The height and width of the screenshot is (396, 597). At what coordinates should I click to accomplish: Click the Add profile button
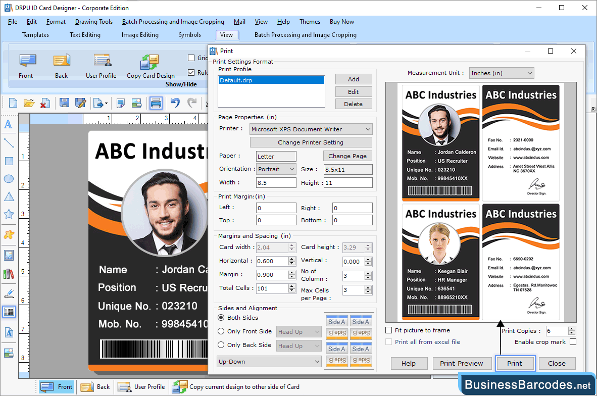pyautogui.click(x=354, y=79)
